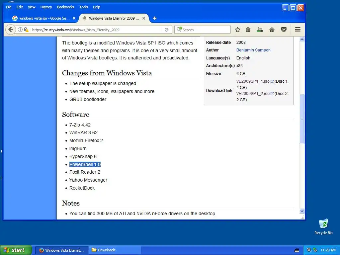This screenshot has width=340, height=255.
Task: Click the ImgBurn list item
Action: 78,148
